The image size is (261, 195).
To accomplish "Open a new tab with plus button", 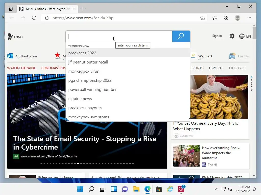I will pyautogui.click(x=82, y=9).
